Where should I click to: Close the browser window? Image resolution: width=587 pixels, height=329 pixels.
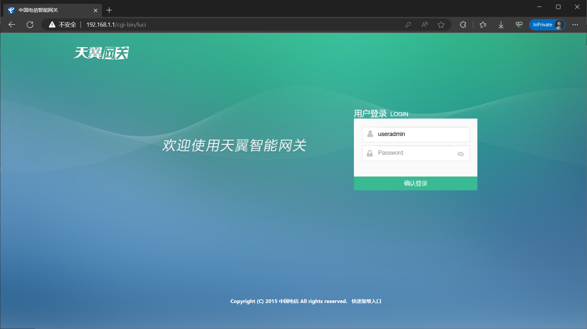click(577, 7)
